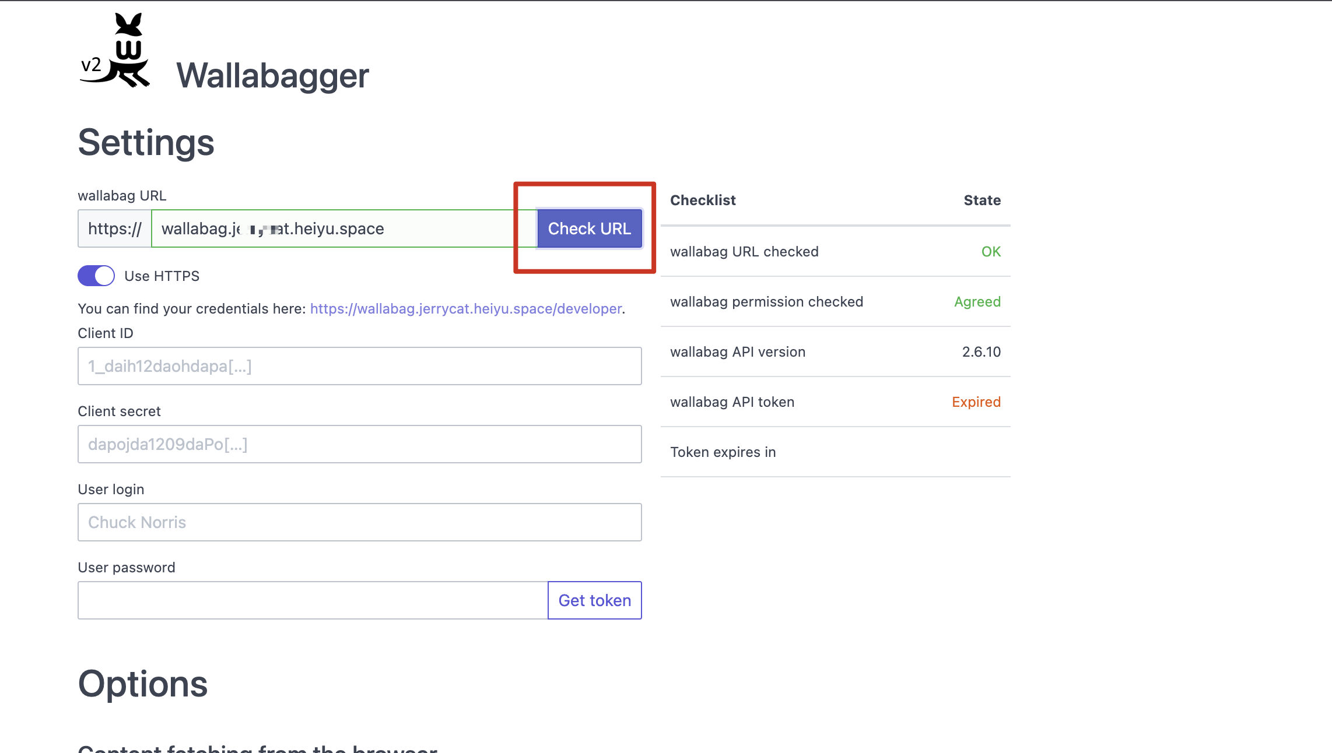This screenshot has width=1332, height=753.
Task: Click the Expired API token status
Action: (x=976, y=402)
